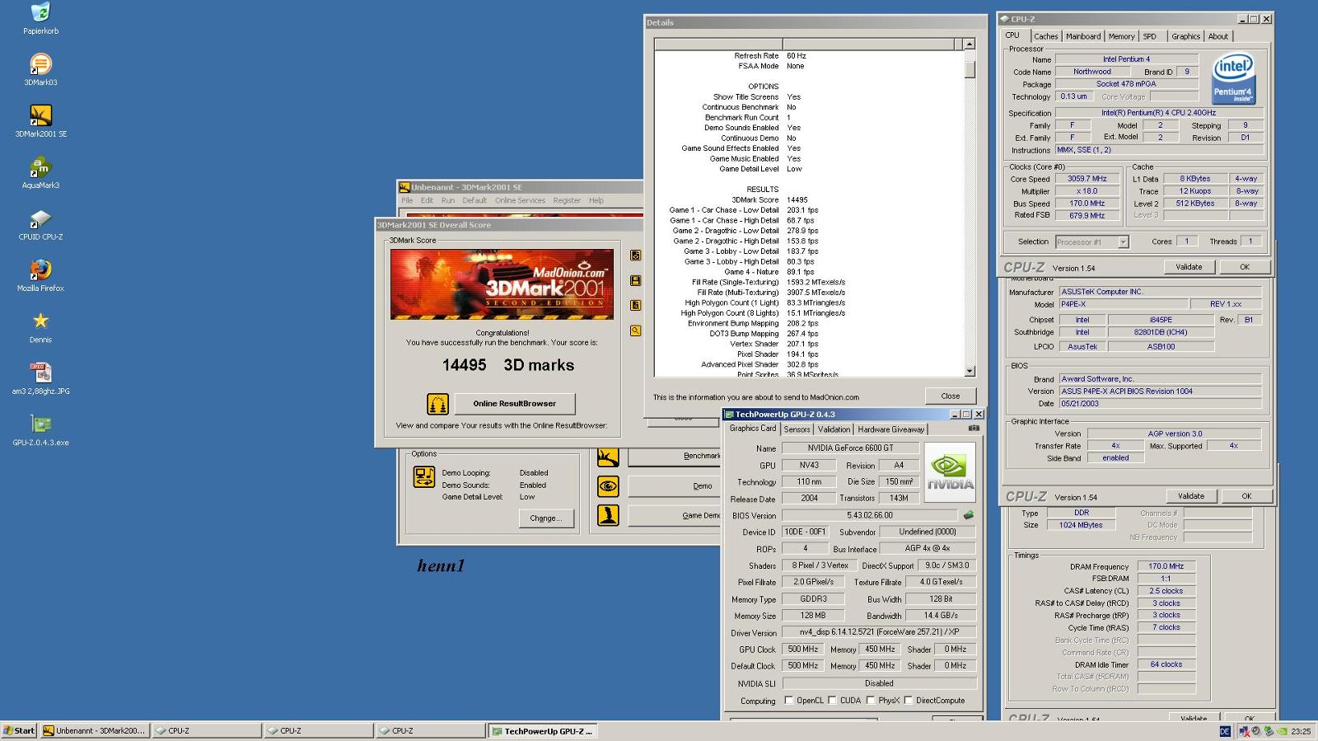Open the About tab in CPU-Z

pos(1218,36)
